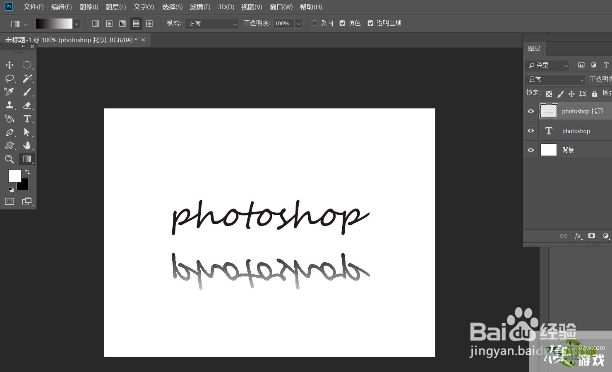
Task: Select the Type tool in toolbox
Action: coord(27,119)
